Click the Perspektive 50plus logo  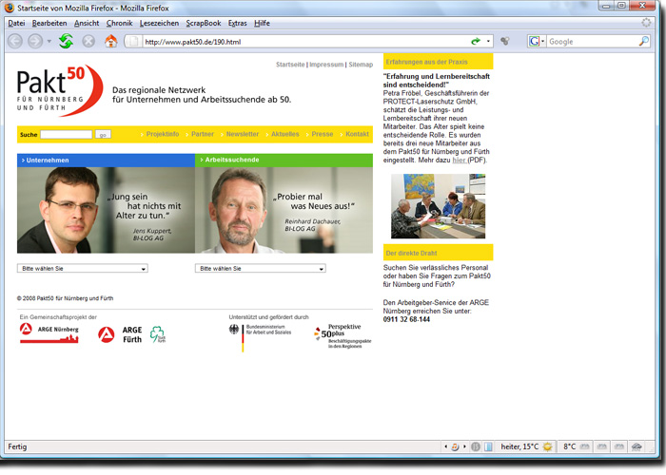coord(343,336)
